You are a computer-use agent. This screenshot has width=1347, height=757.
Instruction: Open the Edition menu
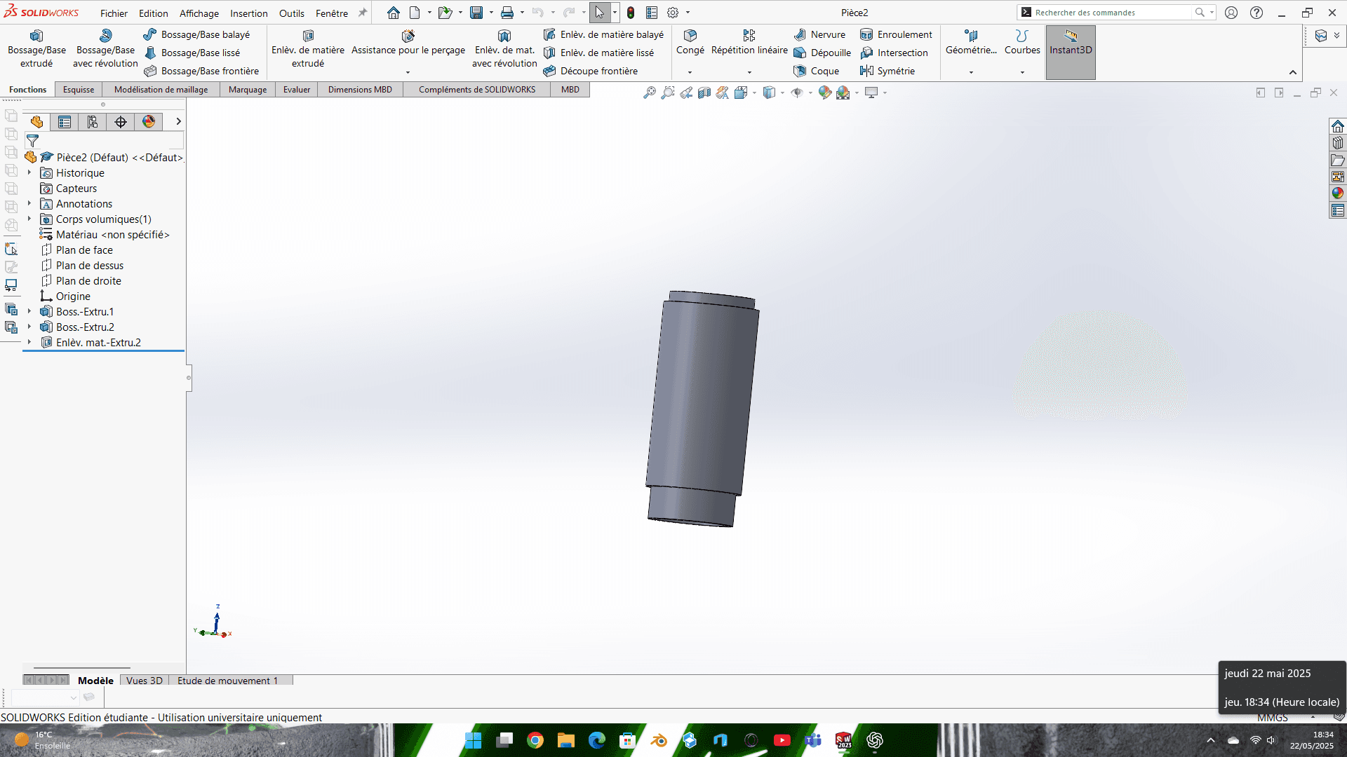153,13
